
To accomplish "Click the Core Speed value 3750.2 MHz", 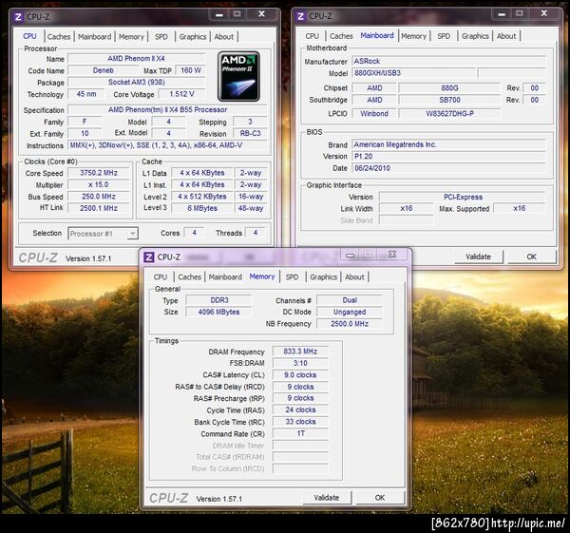I will tap(99, 173).
